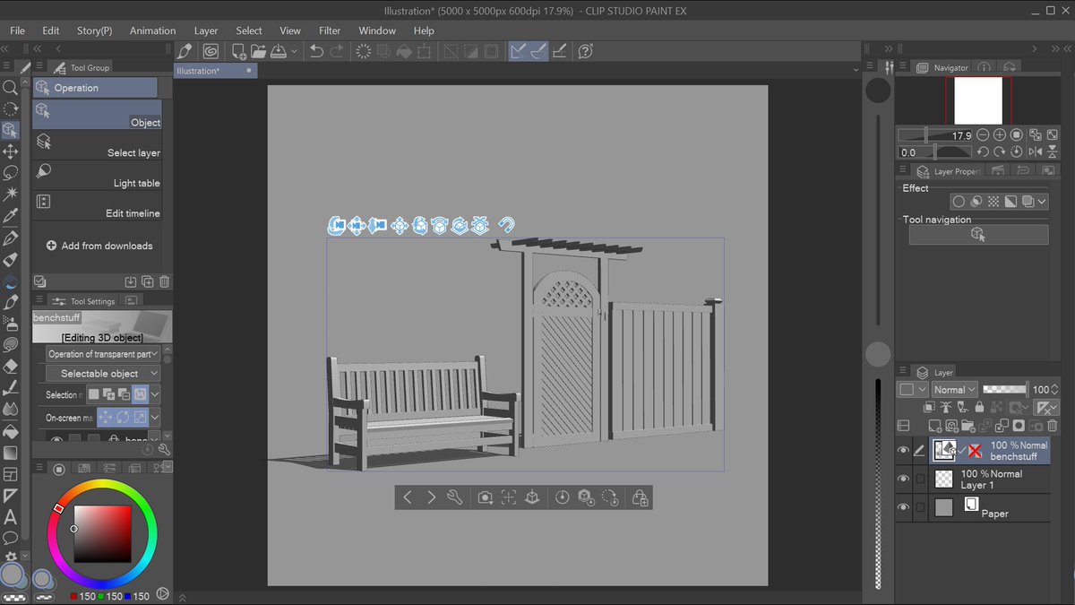Screen dimensions: 1075x605
Task: Select the Eyedropper tool
Action: tap(11, 216)
